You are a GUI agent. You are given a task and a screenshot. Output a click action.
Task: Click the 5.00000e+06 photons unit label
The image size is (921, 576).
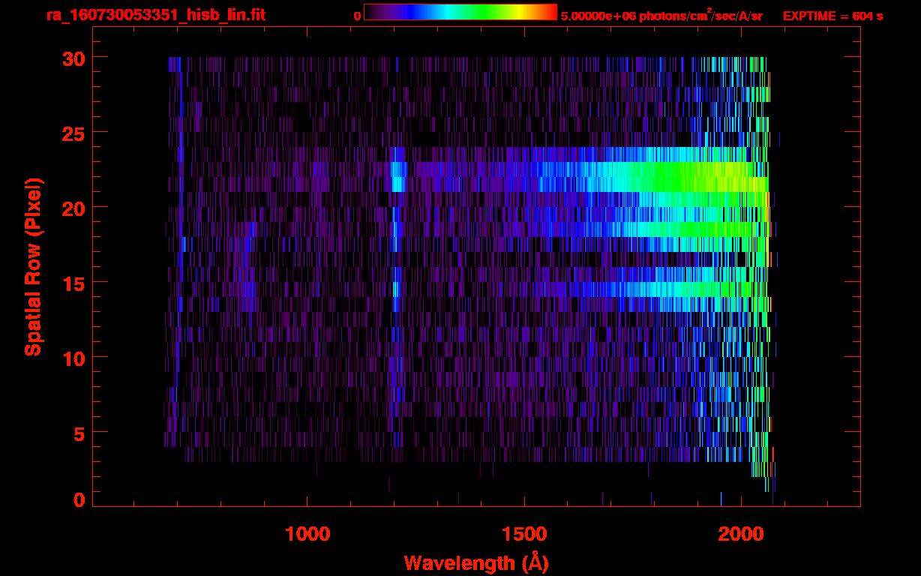tap(661, 16)
